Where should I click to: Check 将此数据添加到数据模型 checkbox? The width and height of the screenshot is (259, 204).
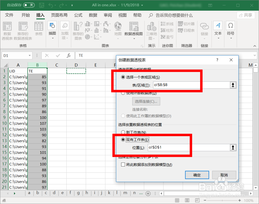(123, 165)
